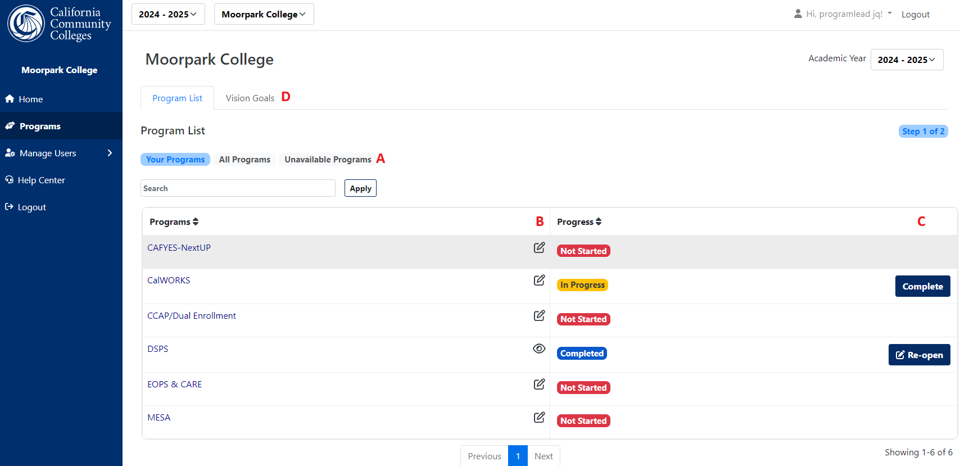The width and height of the screenshot is (960, 466).
Task: Expand the user account menu caret
Action: click(890, 13)
